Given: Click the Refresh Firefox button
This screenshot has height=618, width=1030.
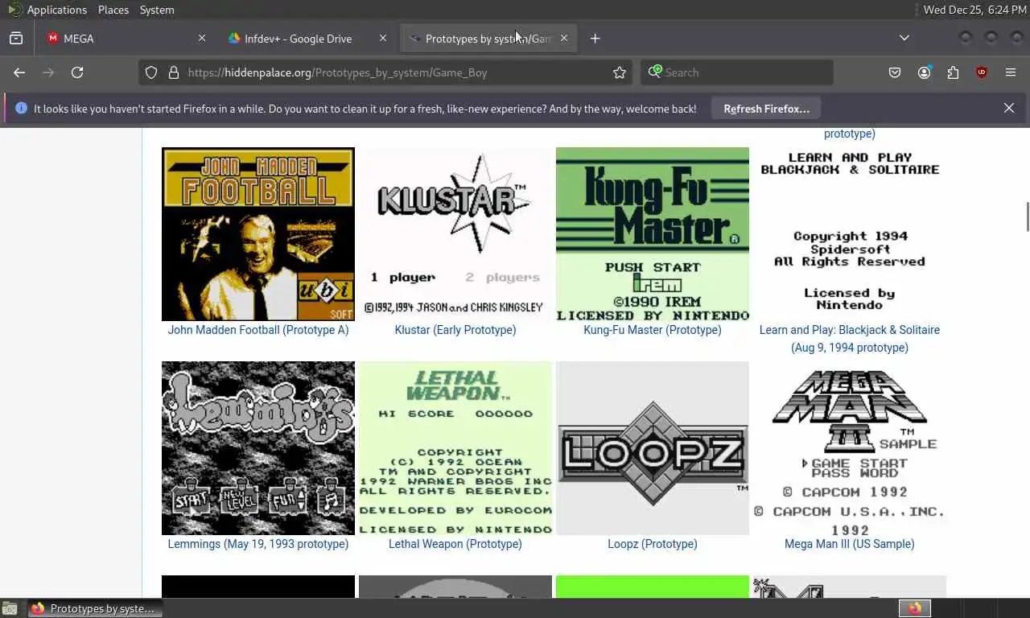Looking at the screenshot, I should 766,109.
